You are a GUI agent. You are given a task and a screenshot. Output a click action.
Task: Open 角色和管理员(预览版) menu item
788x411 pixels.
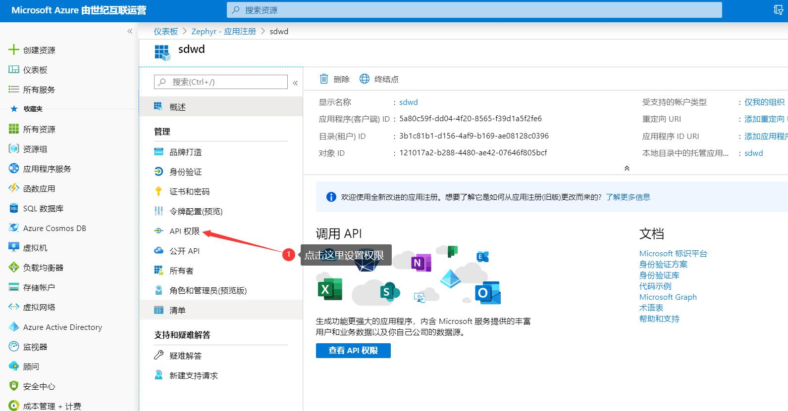tap(221, 290)
